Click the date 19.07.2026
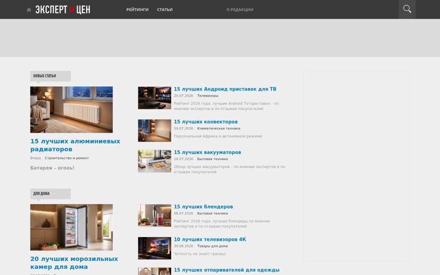Image resolution: width=440 pixels, height=275 pixels. point(183,128)
